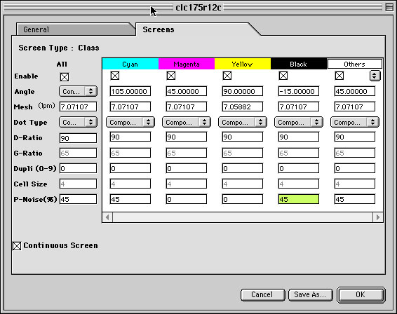Uncheck the Continuous Screen checkbox
Screen dimensions: 397x314
coord(17,246)
